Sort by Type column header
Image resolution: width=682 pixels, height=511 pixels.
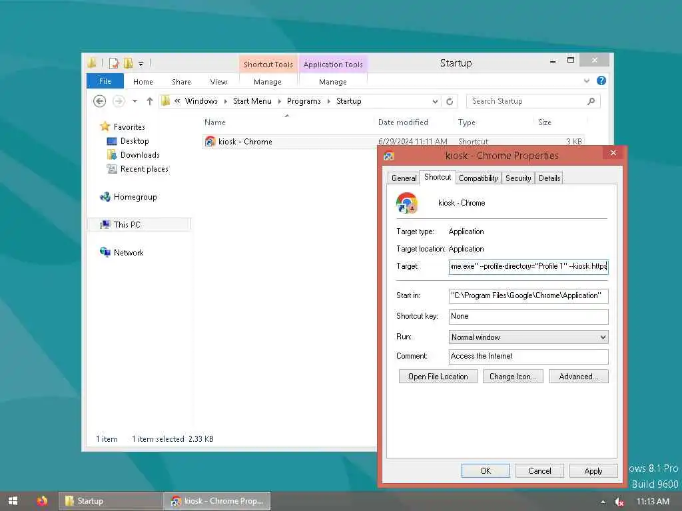pyautogui.click(x=466, y=122)
